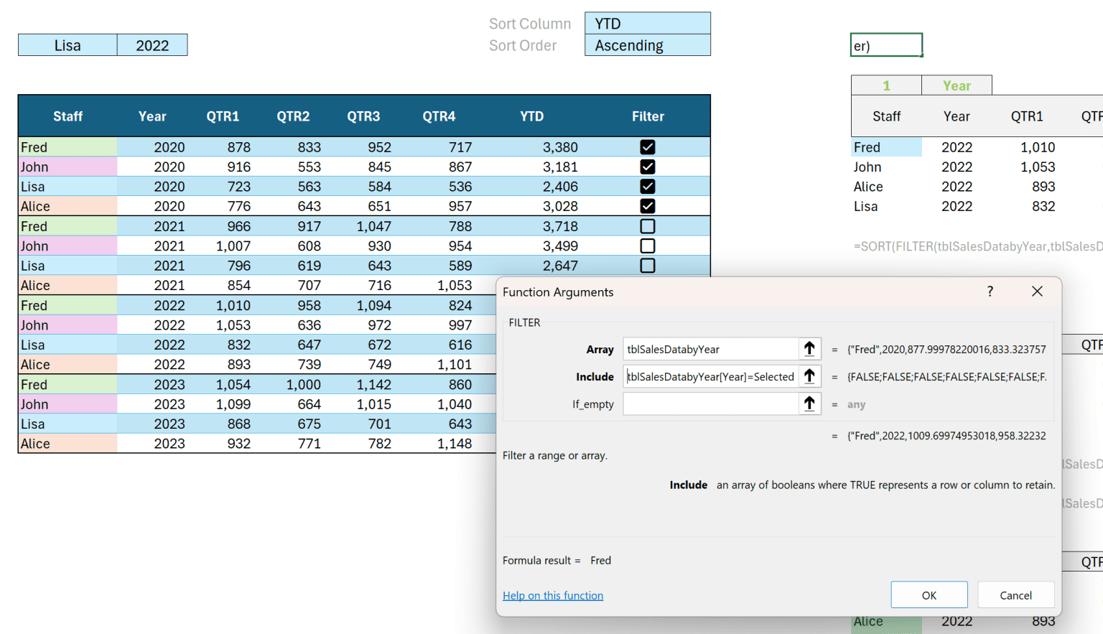Select the cell containing Lisa at top left
The image size is (1103, 634).
point(67,45)
